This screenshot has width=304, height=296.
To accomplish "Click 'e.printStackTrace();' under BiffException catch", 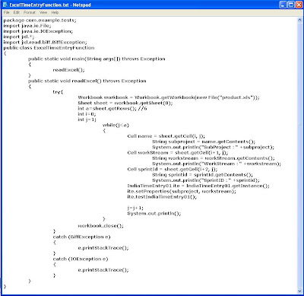I will coord(103,248).
